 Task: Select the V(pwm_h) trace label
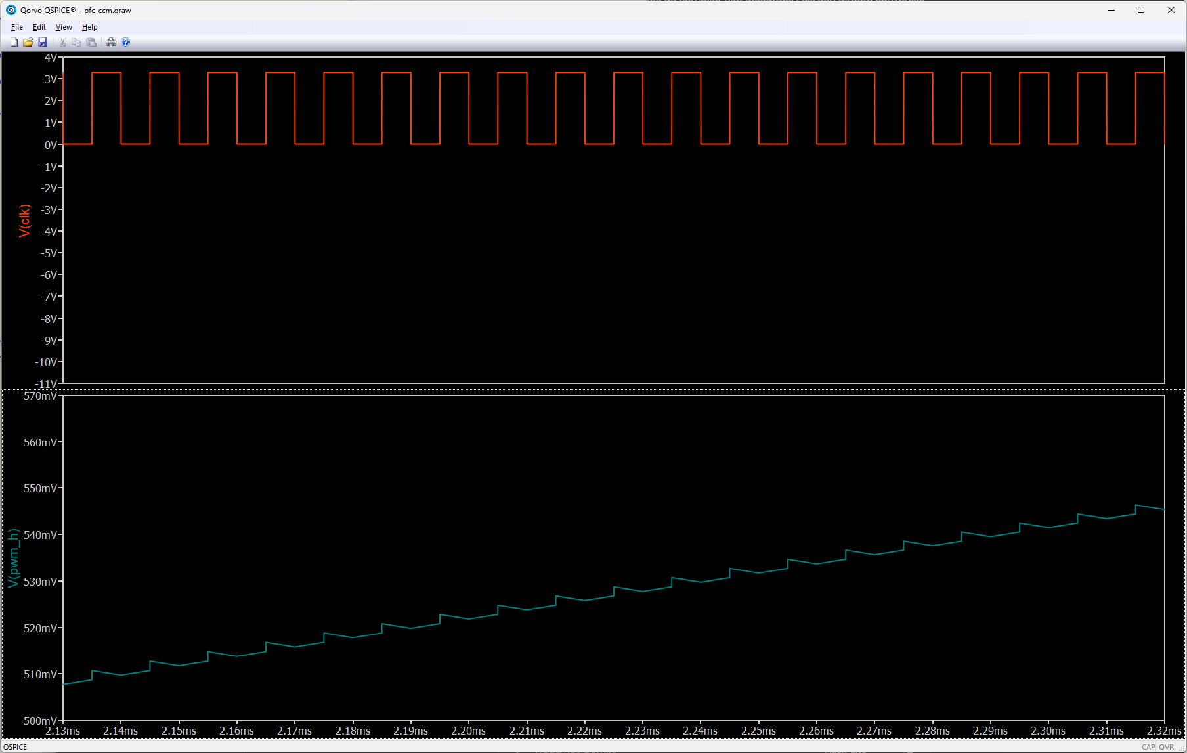click(x=13, y=558)
